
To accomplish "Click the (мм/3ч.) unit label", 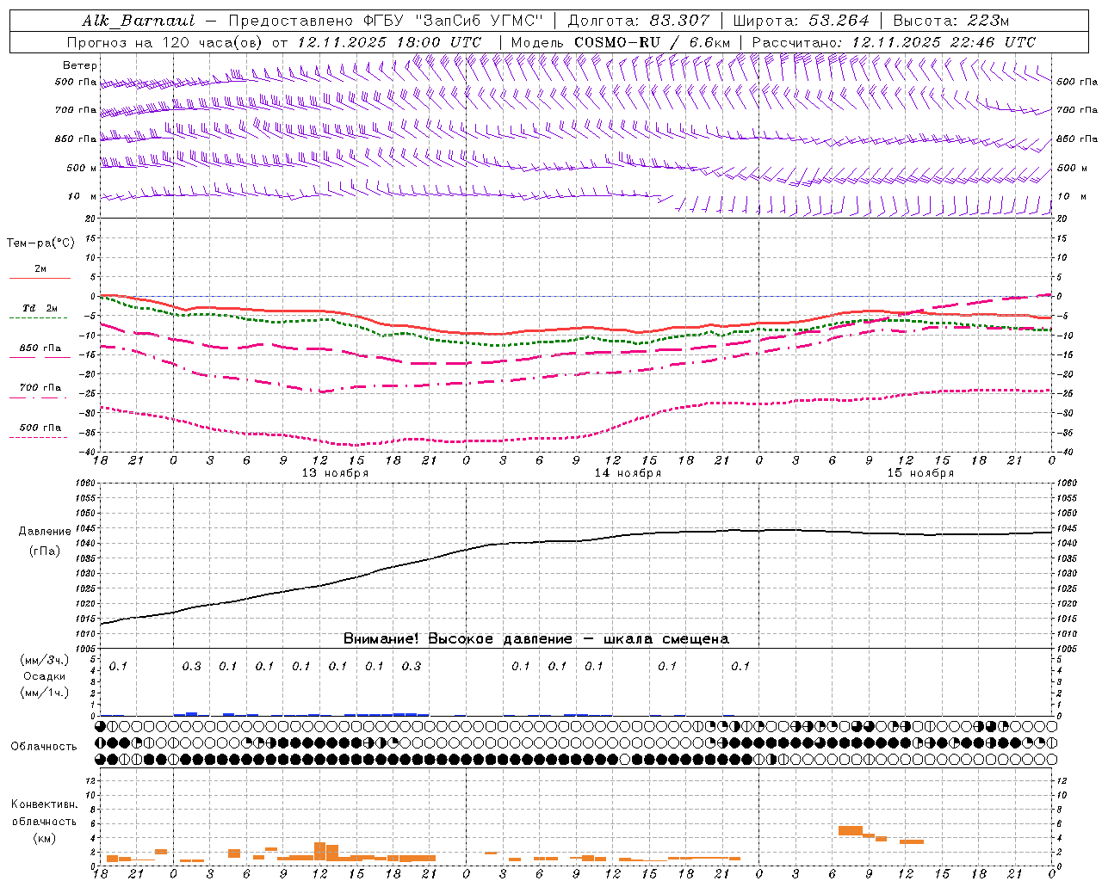I will (x=45, y=660).
